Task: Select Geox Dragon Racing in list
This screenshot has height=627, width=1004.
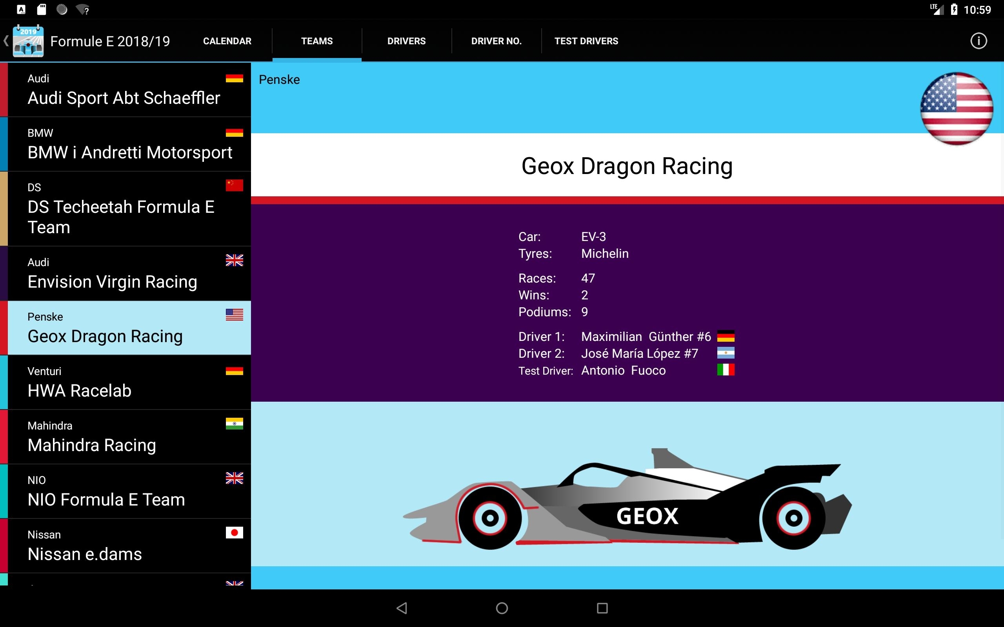Action: point(125,328)
